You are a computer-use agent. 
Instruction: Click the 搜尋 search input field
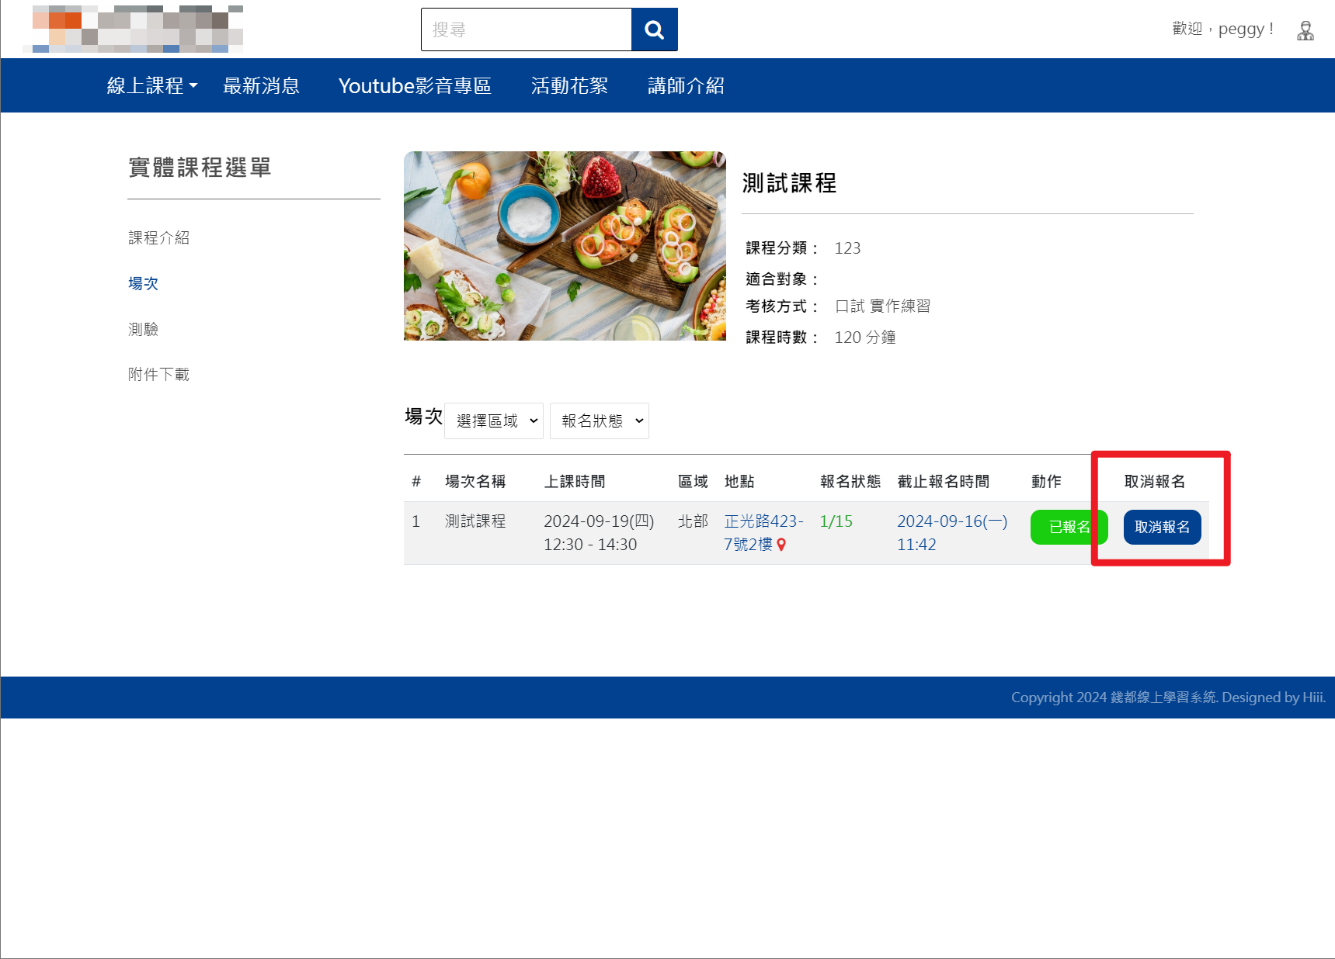pos(527,29)
